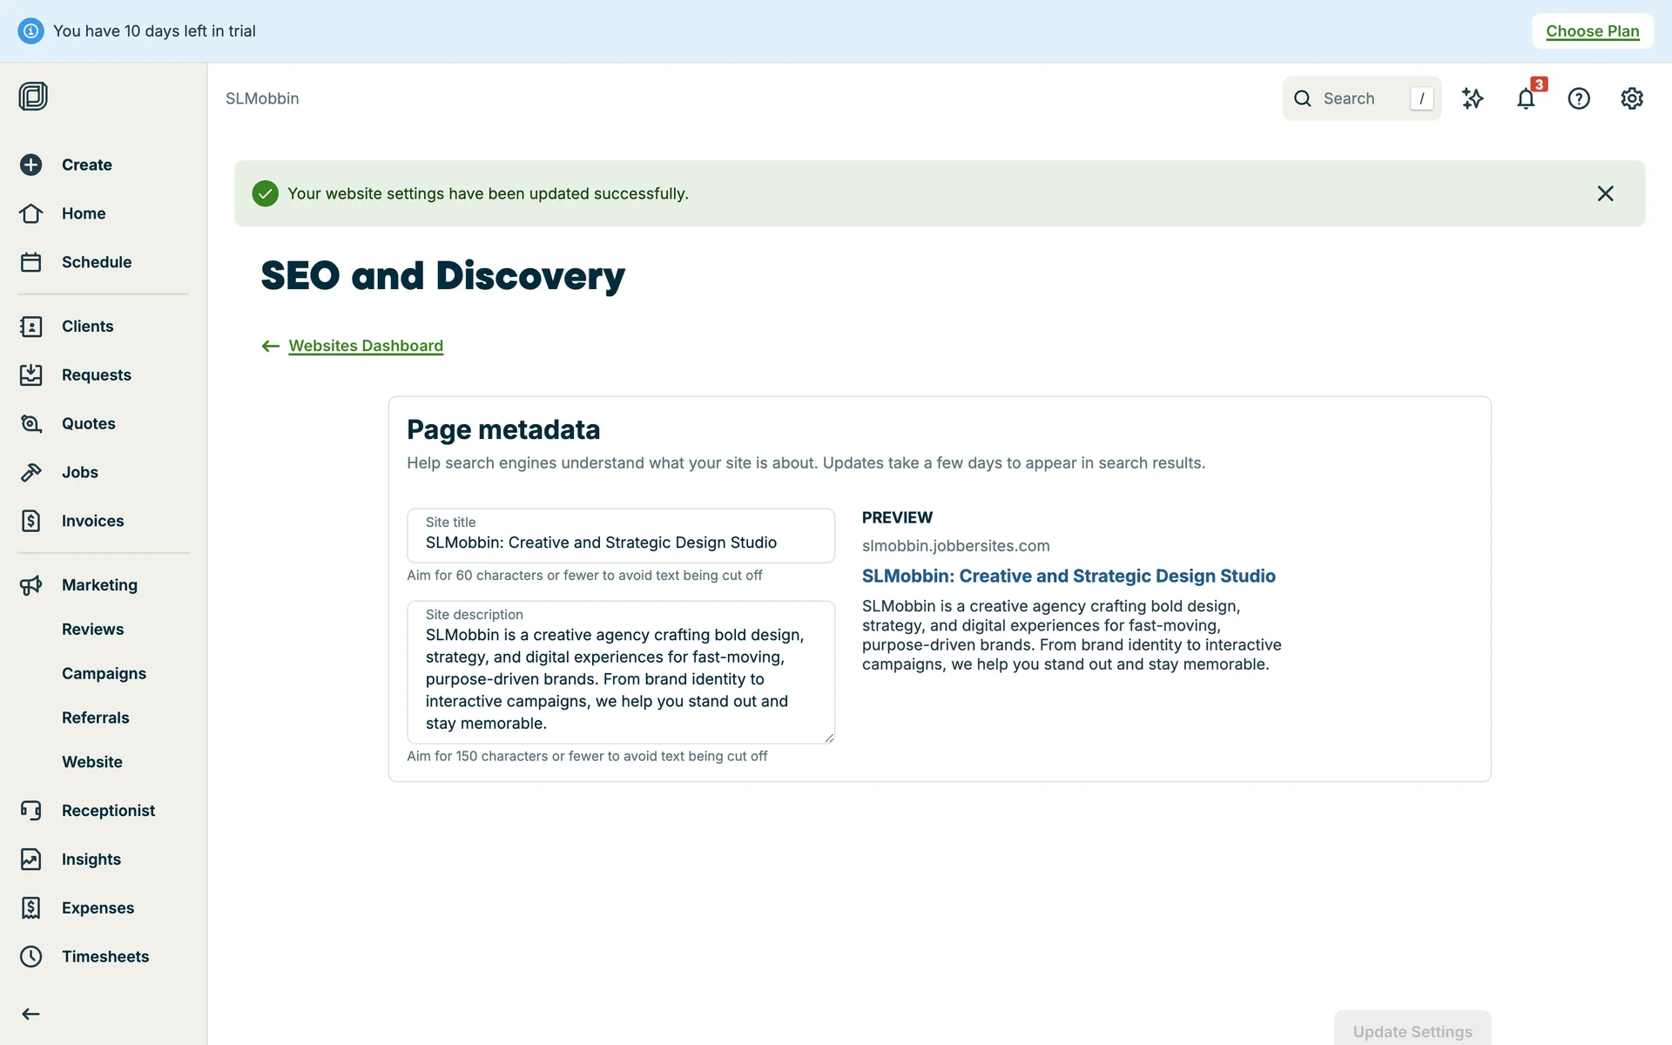Click the Create plus icon
1672x1045 pixels.
pos(31,165)
